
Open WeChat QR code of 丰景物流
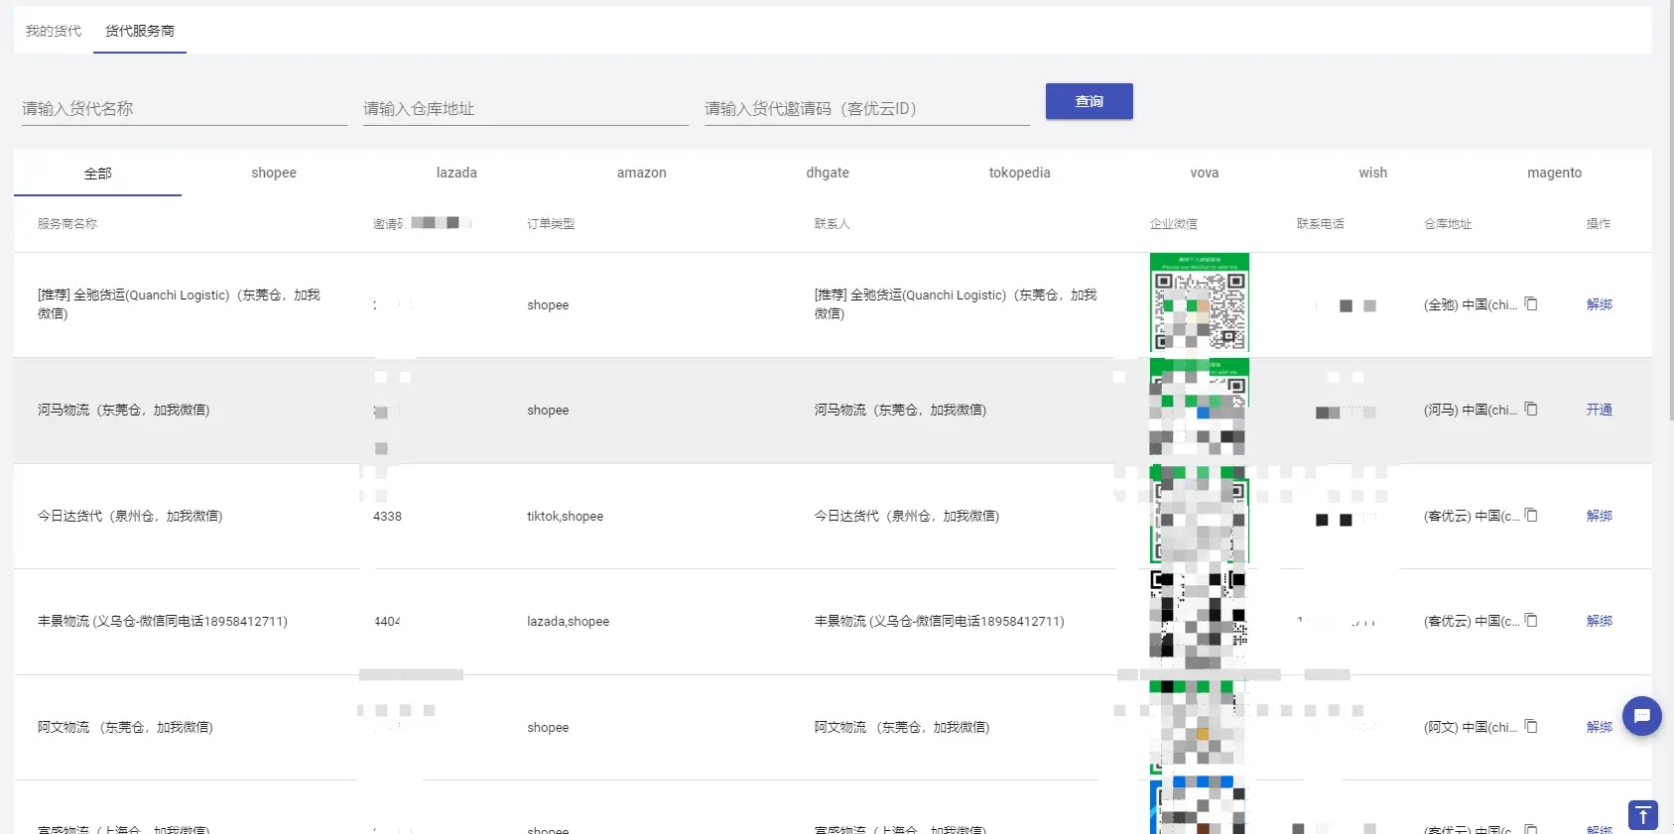tap(1199, 620)
